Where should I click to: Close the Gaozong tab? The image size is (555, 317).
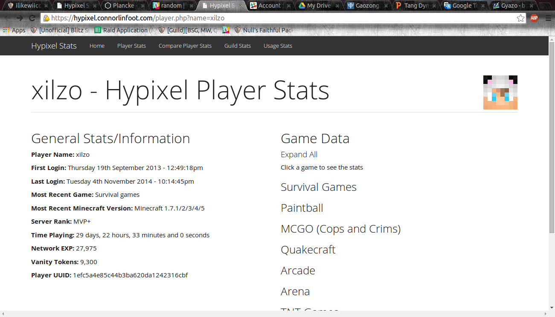coord(385,6)
